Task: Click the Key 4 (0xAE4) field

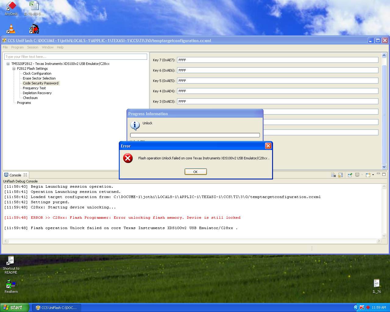Action: point(278,91)
